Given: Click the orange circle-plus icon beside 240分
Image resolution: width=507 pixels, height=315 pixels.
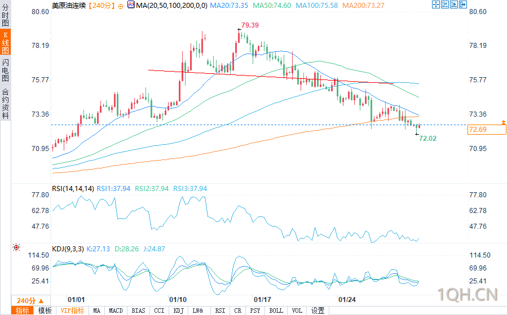Looking at the screenshot, I should (x=121, y=6).
